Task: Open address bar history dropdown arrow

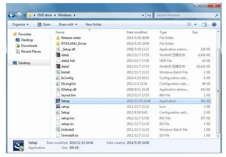Action: (x=143, y=15)
